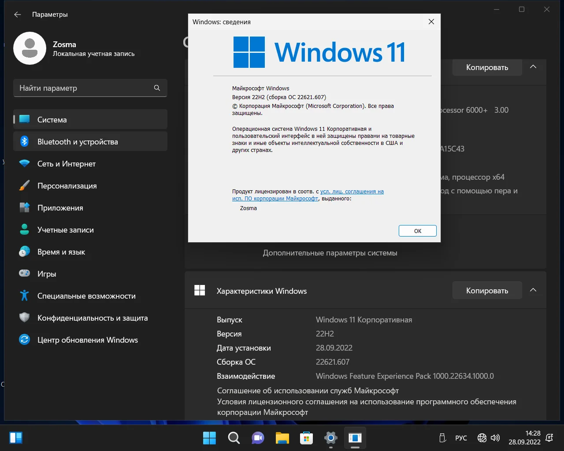Open Конфиденциальность и защита settings
The width and height of the screenshot is (564, 451).
click(x=90, y=318)
